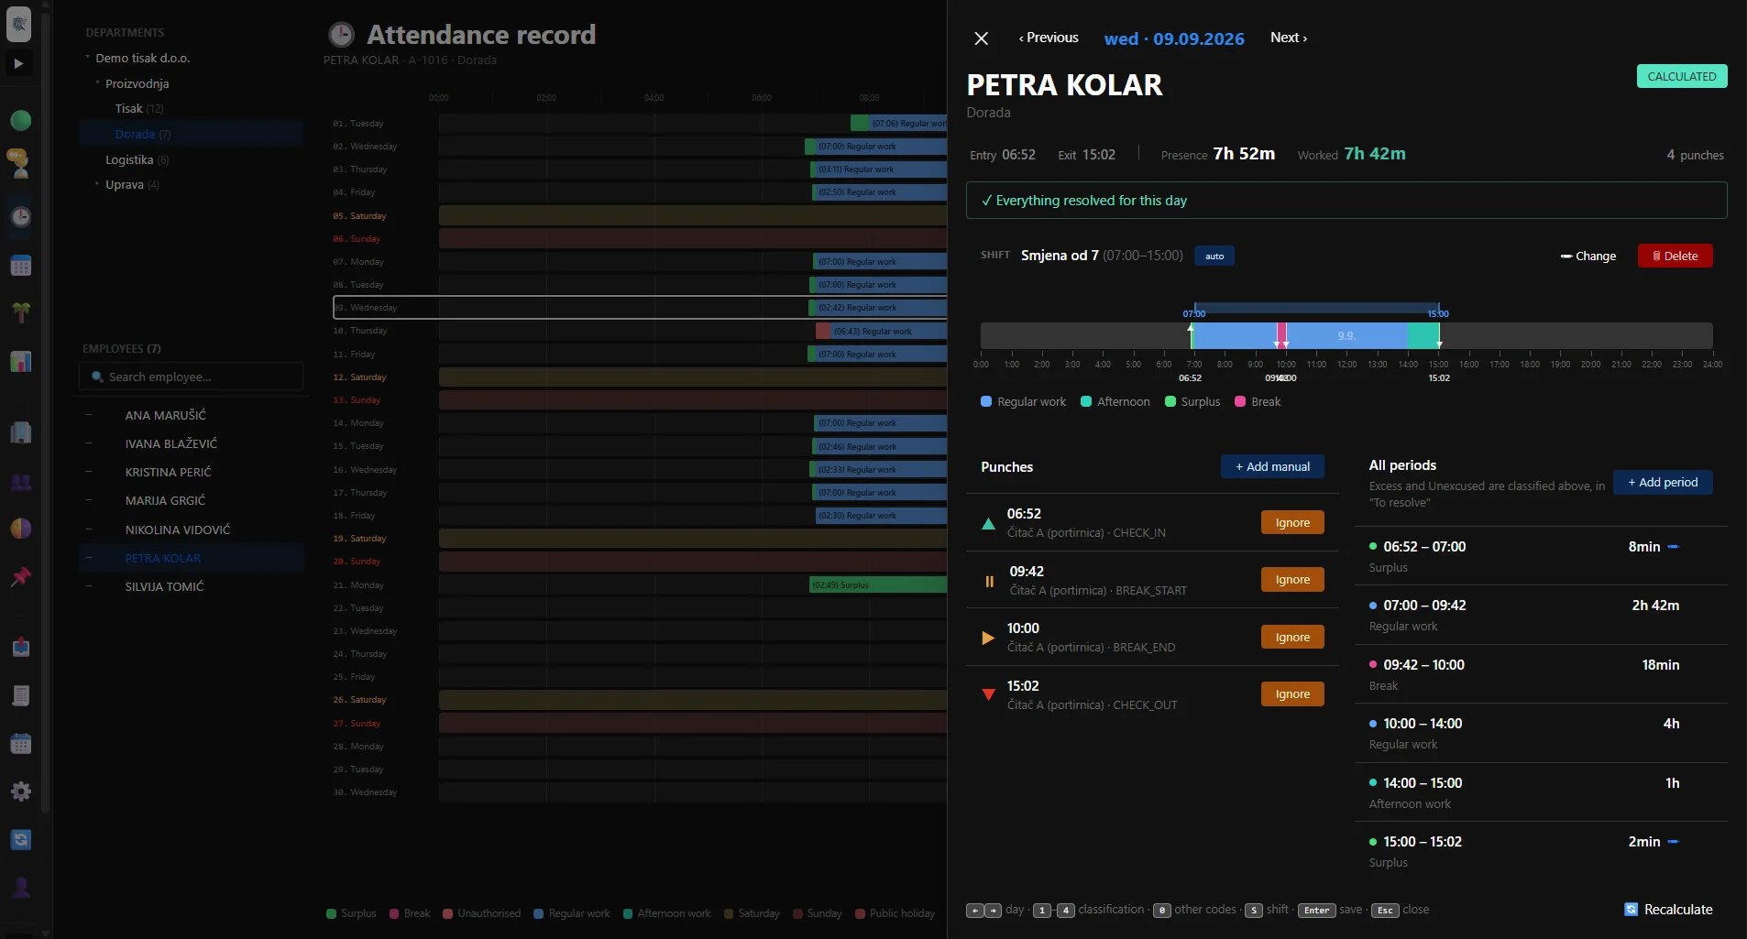Ignore the 10:00 BREAK_END punch
This screenshot has width=1747, height=939.
pos(1292,637)
